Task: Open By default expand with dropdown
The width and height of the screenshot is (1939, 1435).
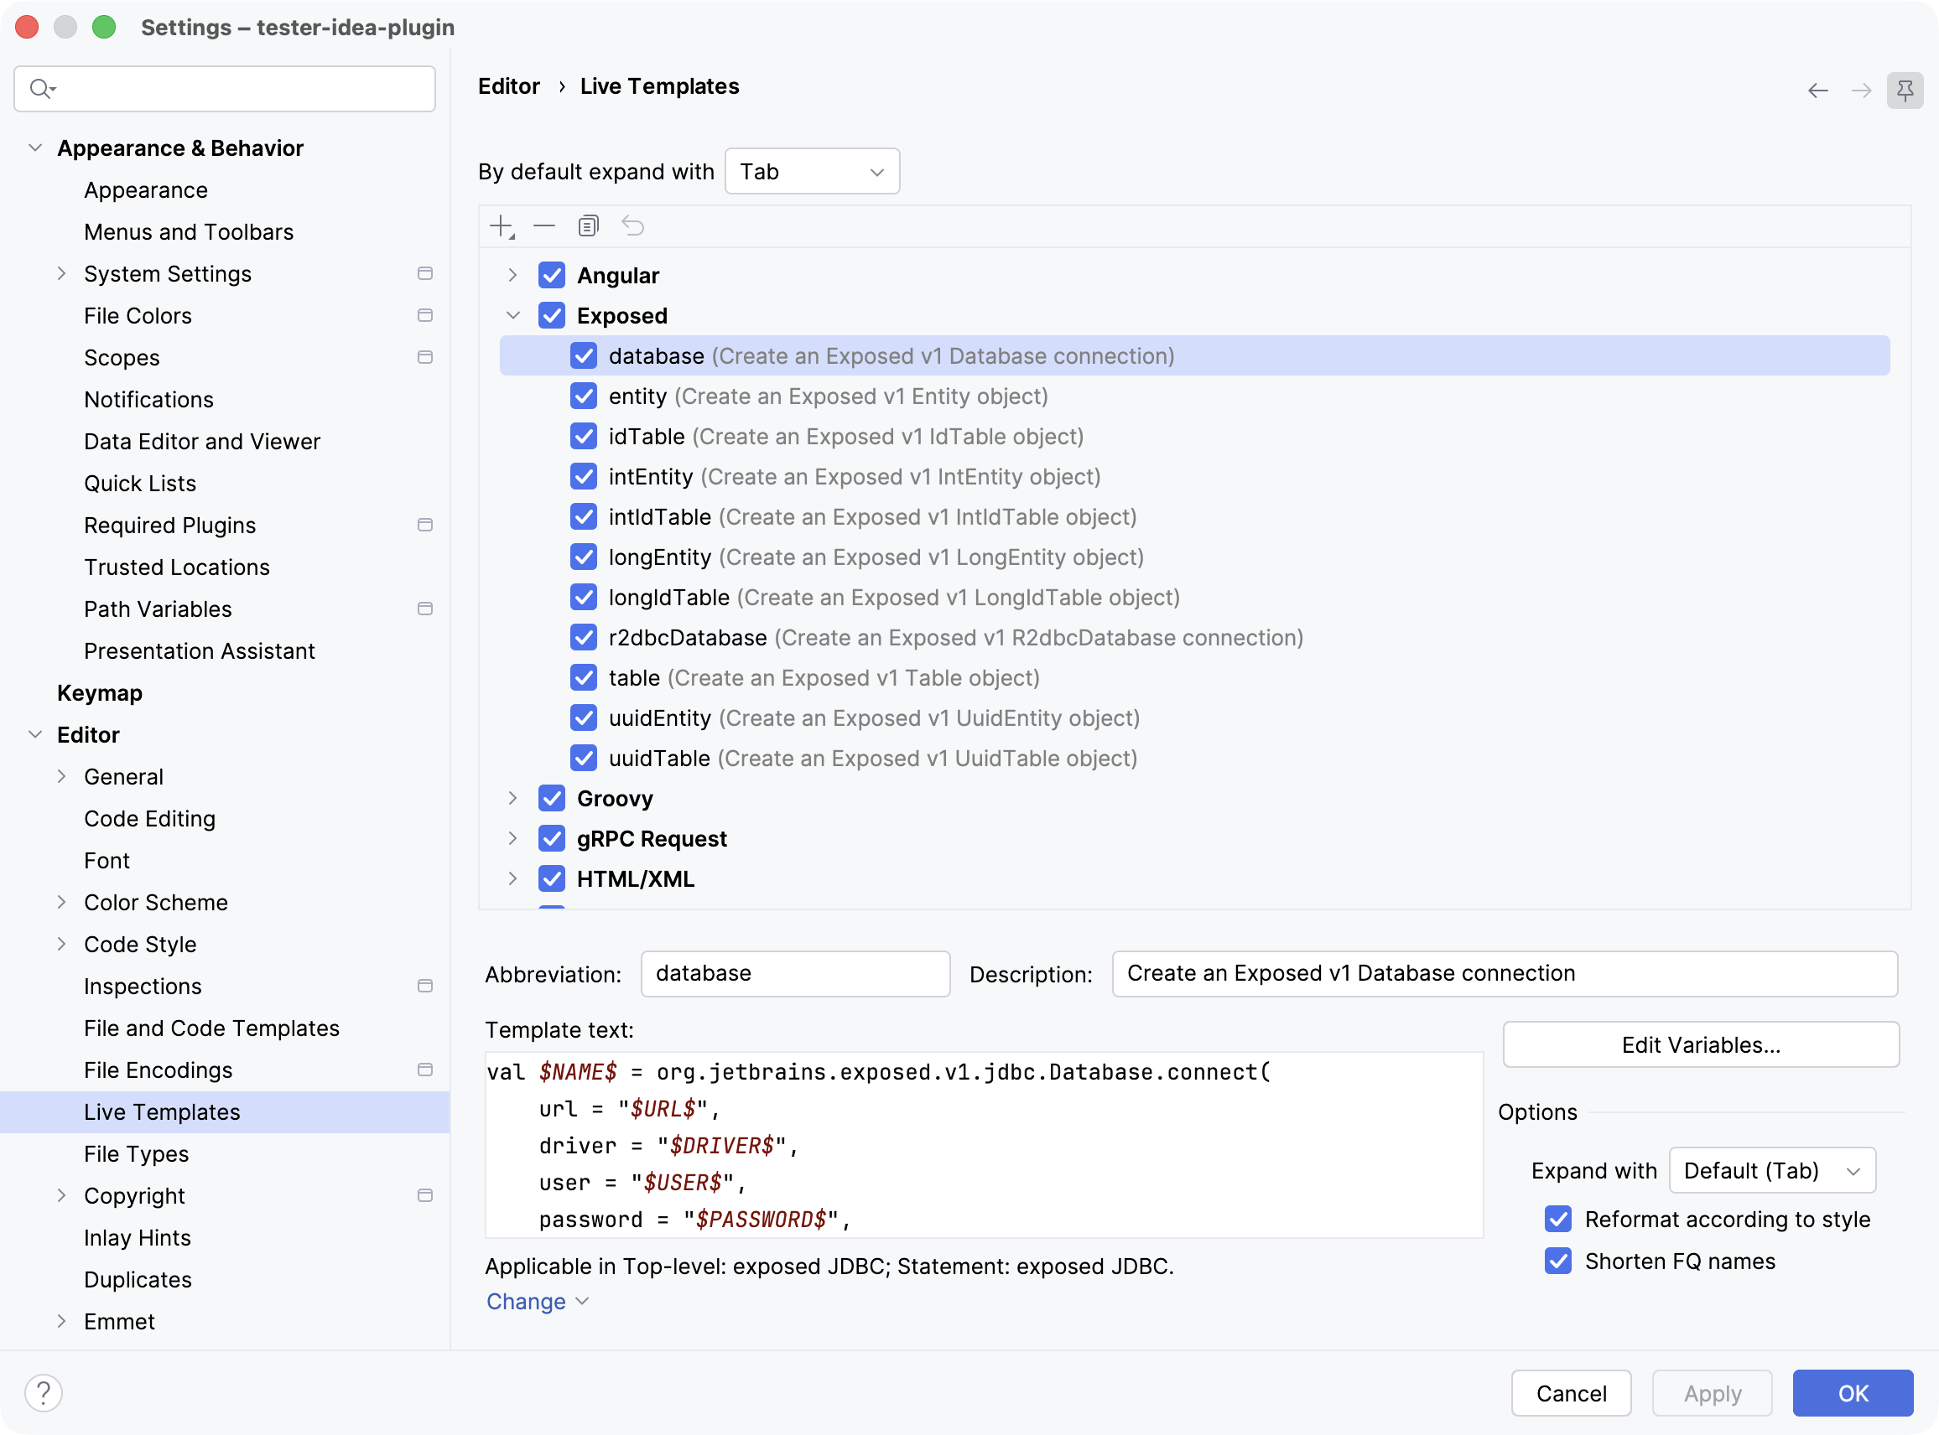Action: coord(812,172)
